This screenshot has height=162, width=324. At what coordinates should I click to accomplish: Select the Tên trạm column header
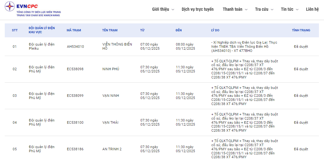click(110, 30)
